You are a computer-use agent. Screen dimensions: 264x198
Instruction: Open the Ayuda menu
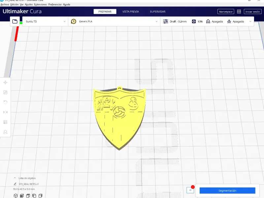[67, 5]
